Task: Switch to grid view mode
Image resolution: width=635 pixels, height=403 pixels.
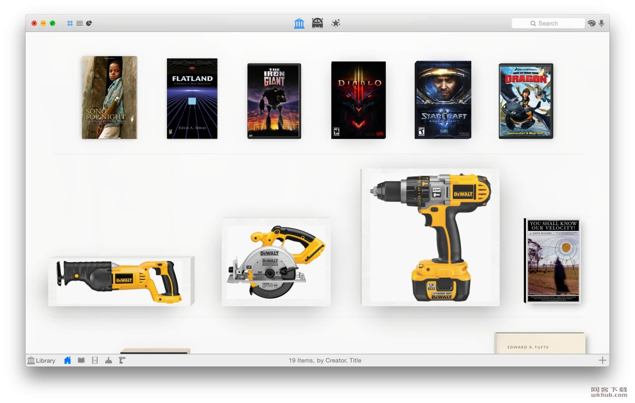Action: coord(70,23)
